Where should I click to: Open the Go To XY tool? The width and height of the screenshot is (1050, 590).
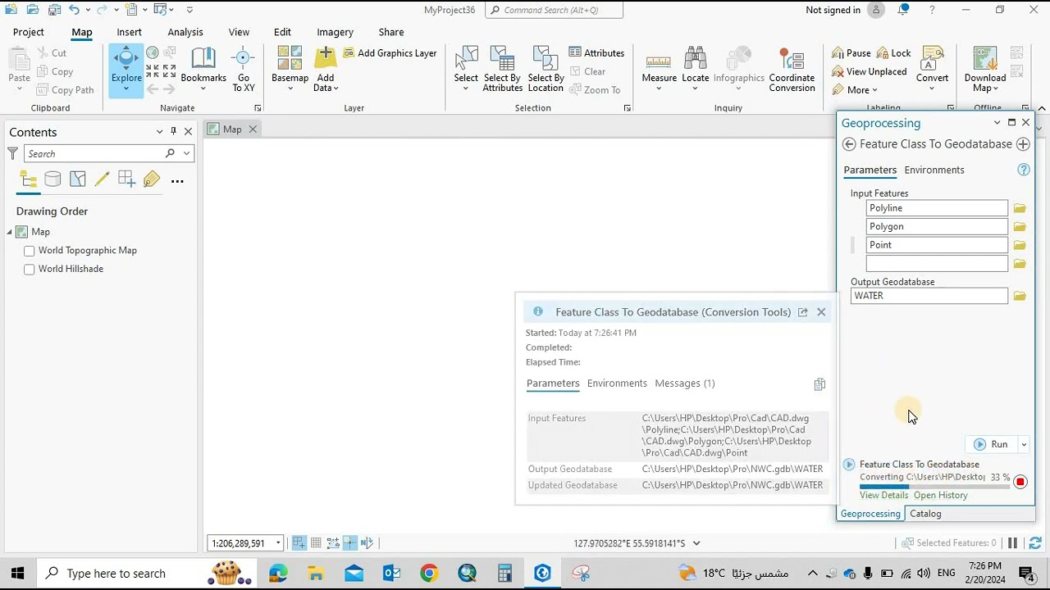click(x=244, y=70)
